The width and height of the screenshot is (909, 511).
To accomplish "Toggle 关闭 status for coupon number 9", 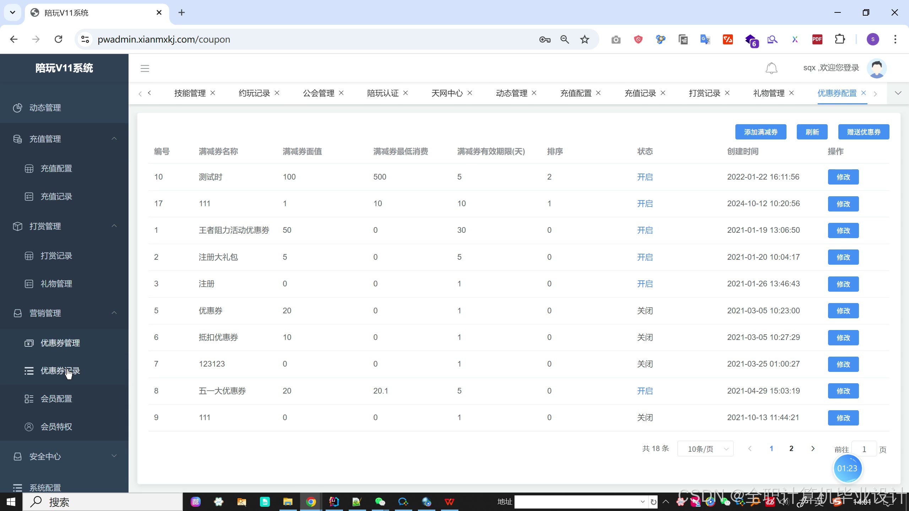I will coord(645,418).
